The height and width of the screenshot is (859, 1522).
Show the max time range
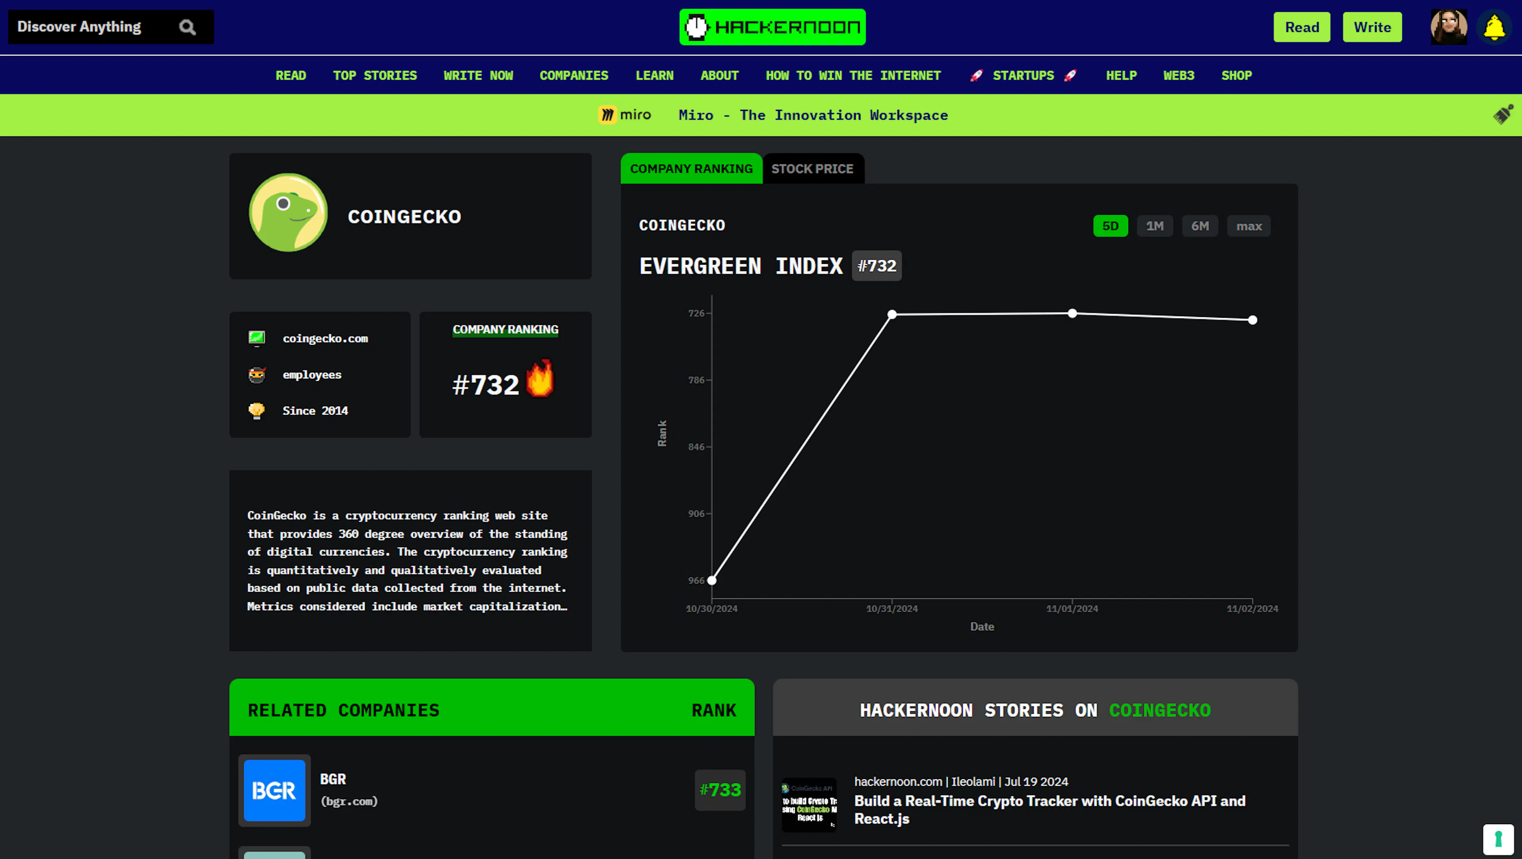point(1249,226)
